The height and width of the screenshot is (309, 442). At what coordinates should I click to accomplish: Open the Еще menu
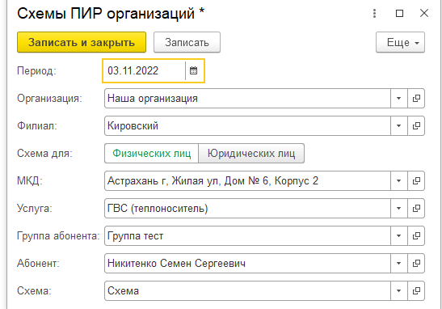(x=400, y=43)
